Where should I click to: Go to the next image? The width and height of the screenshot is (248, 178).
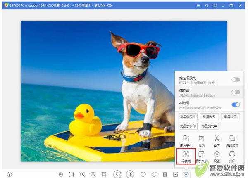(130, 174)
